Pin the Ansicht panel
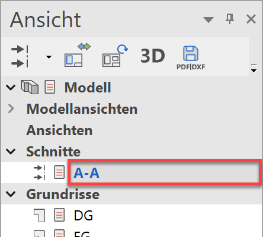 [230, 19]
